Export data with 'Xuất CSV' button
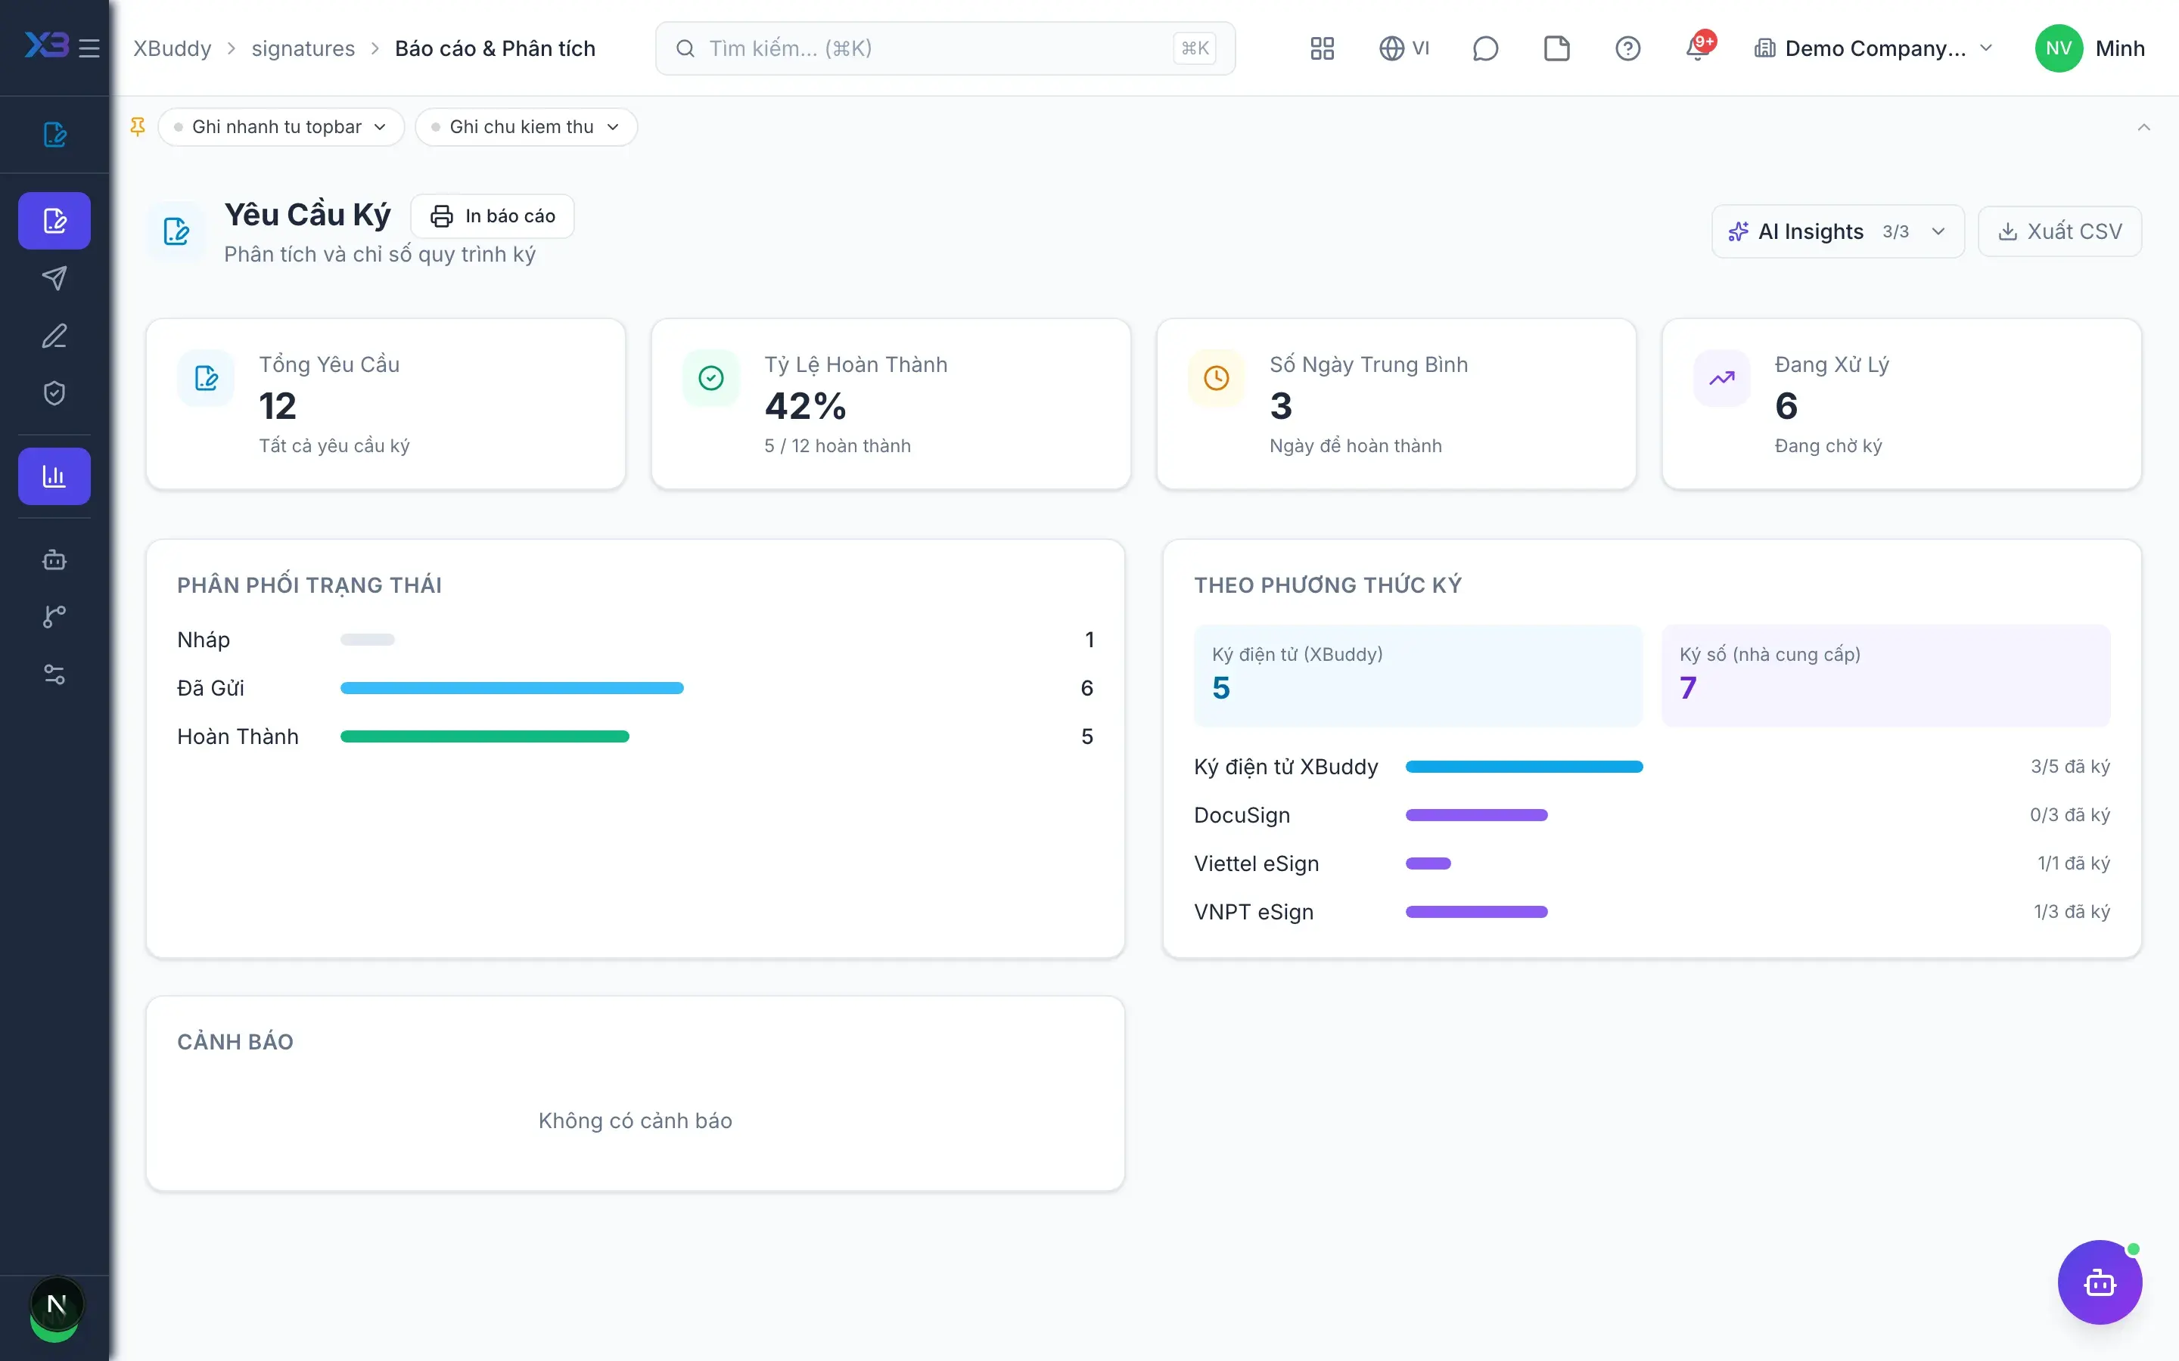This screenshot has height=1361, width=2179. [2059, 231]
